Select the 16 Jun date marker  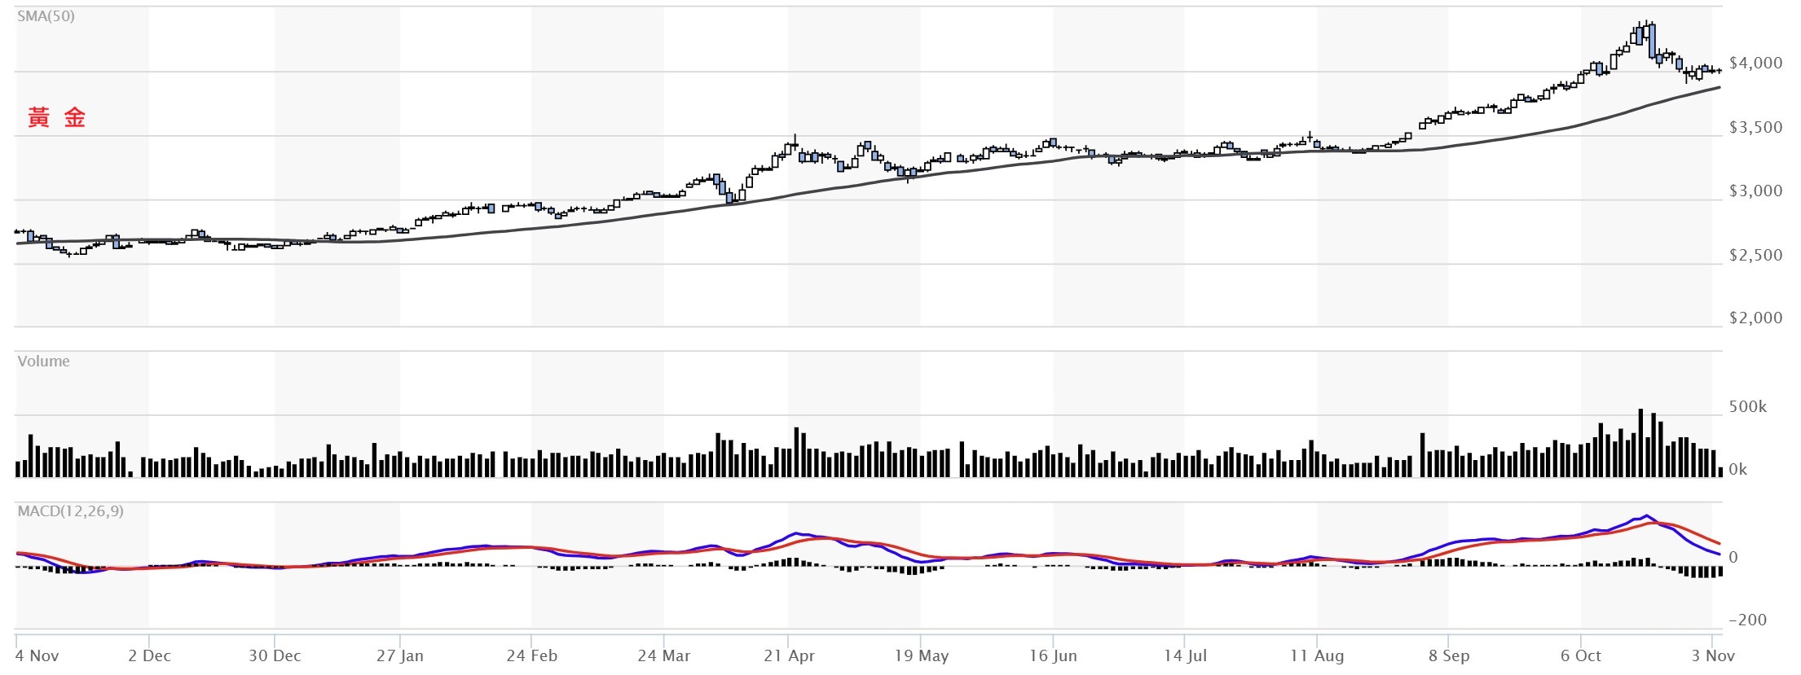pyautogui.click(x=1053, y=656)
